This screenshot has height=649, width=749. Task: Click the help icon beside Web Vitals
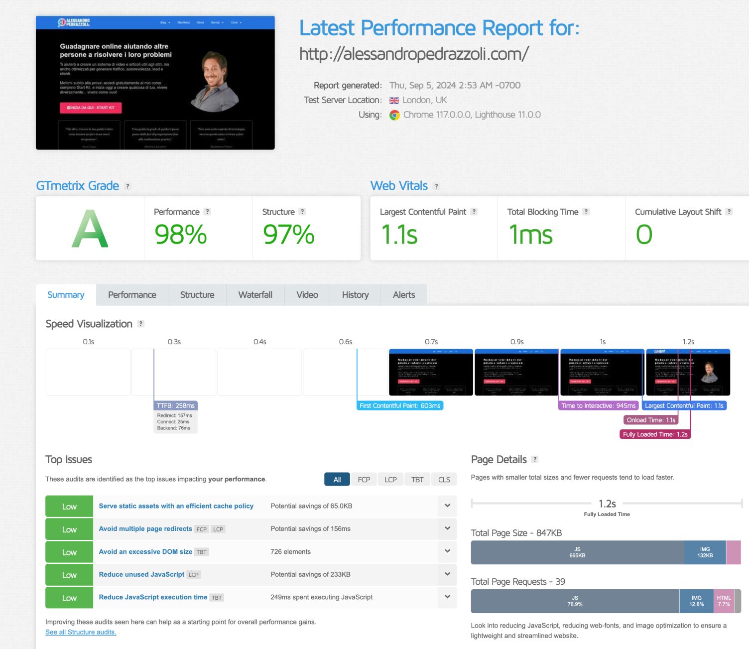click(436, 186)
